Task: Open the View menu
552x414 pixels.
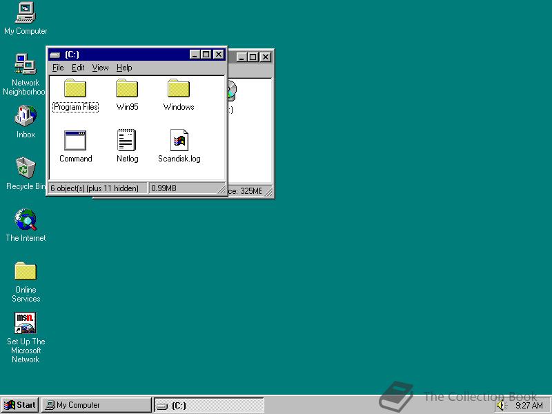Action: pyautogui.click(x=100, y=68)
